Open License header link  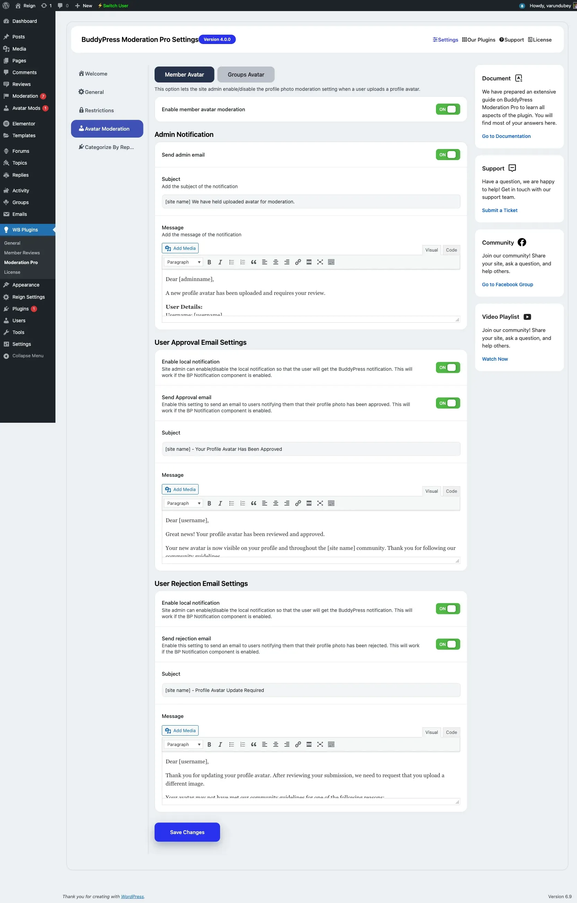coord(540,40)
